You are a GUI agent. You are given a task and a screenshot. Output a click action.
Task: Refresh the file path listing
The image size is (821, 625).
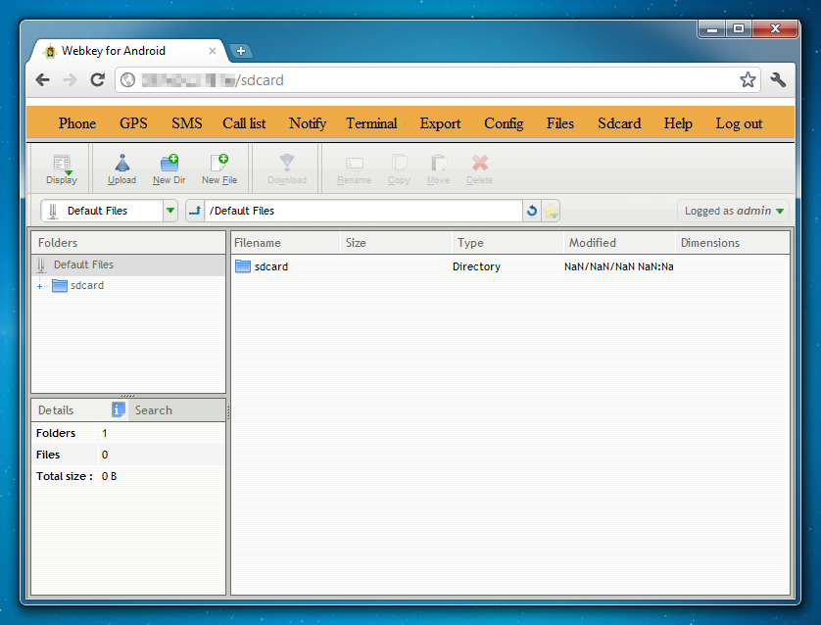point(532,211)
